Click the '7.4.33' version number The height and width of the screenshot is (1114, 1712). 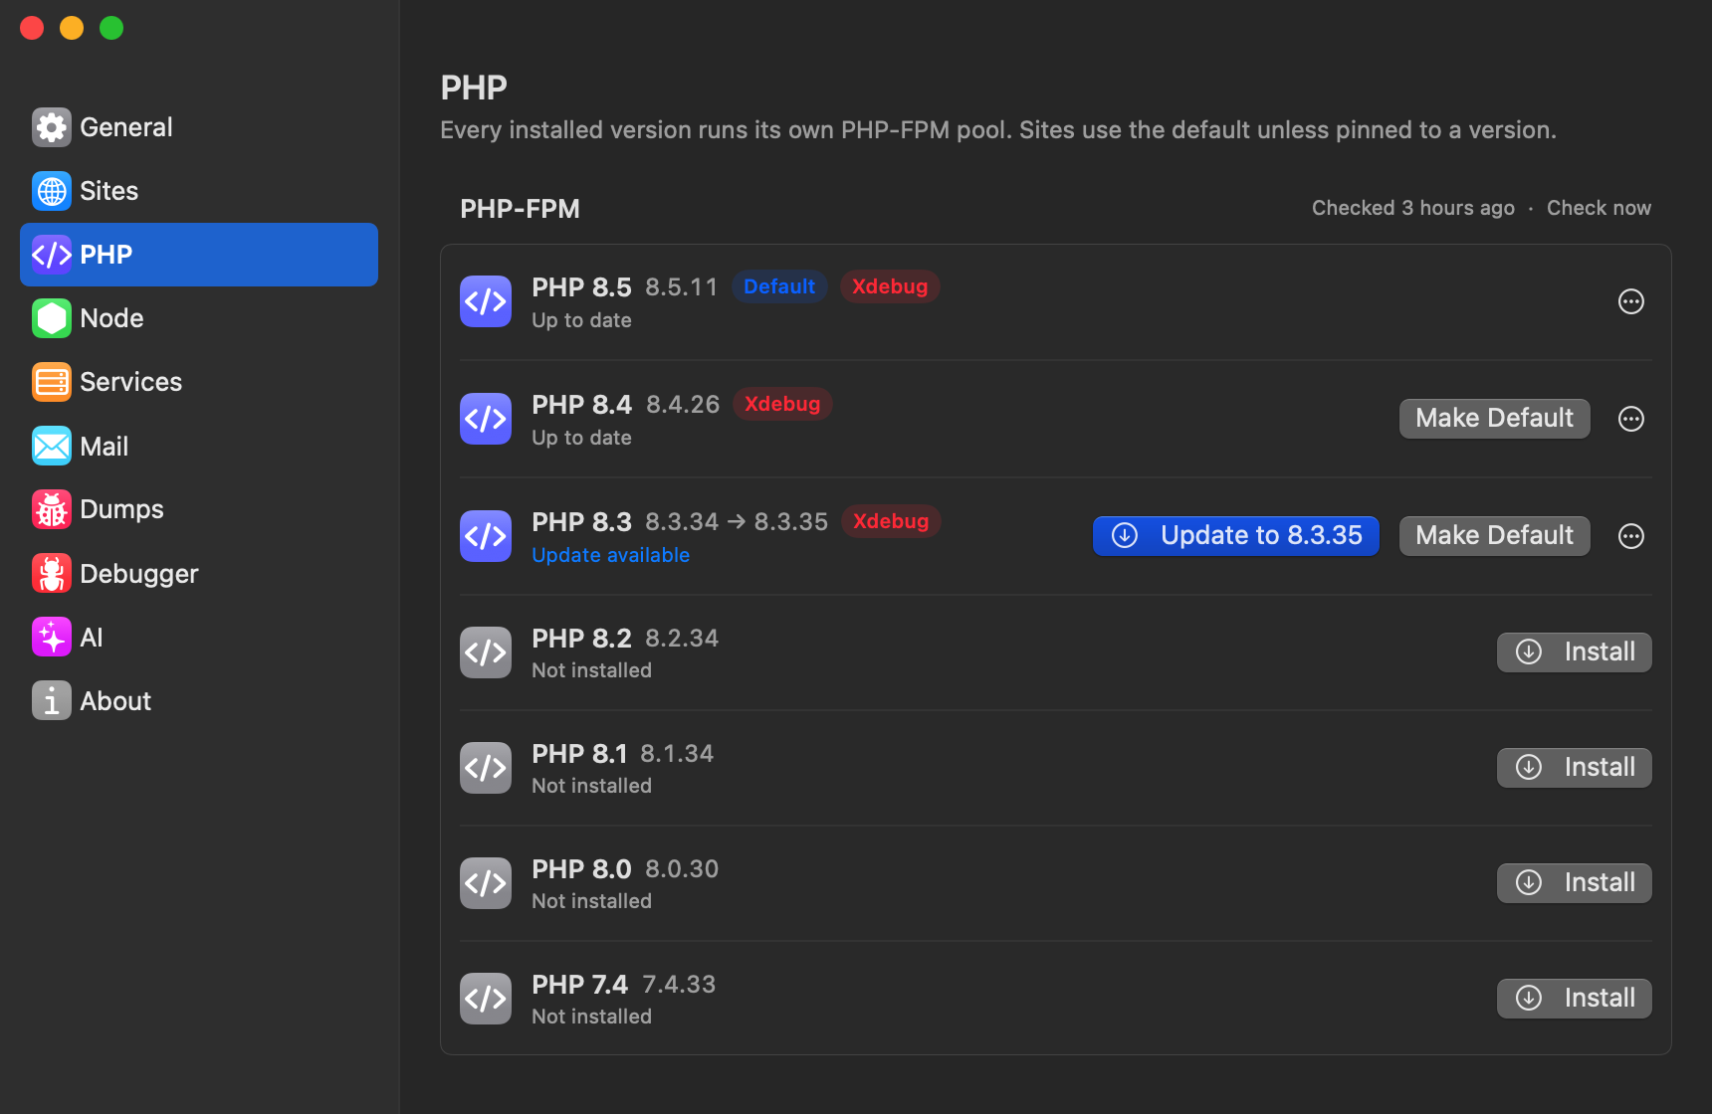click(679, 985)
